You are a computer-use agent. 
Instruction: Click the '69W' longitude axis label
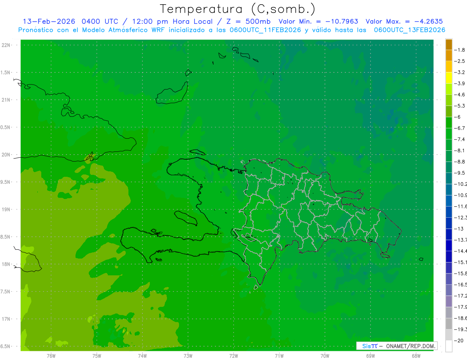coord(370,356)
